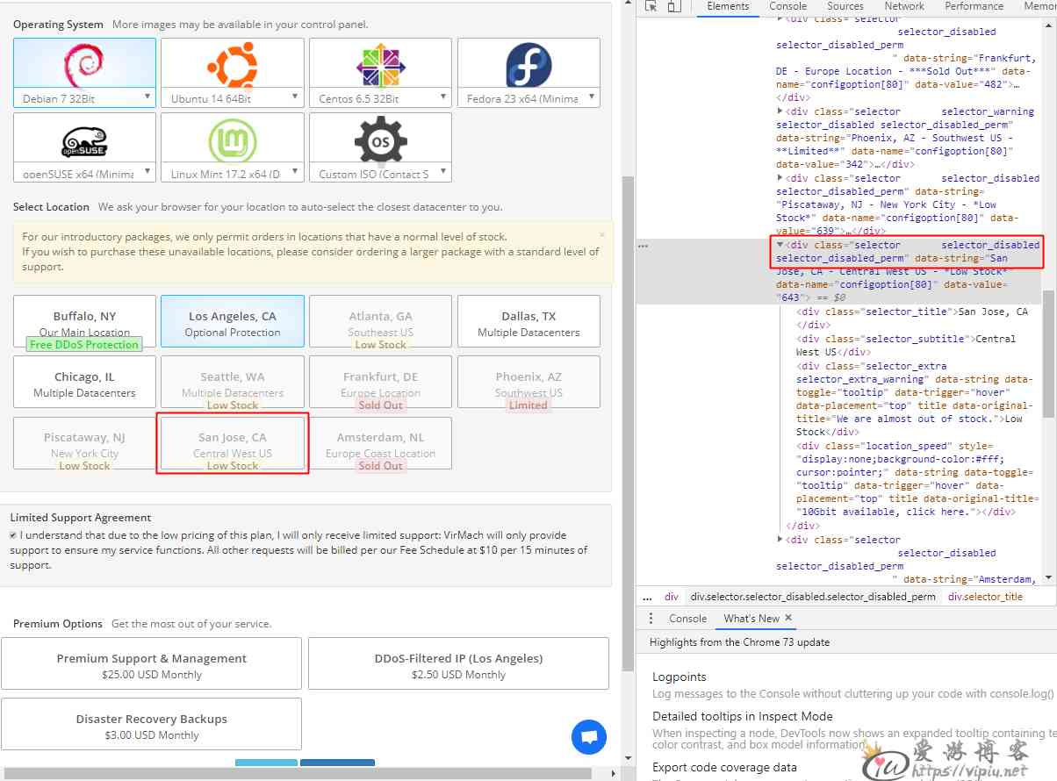Expand the Phoenix, AZ div node

click(x=780, y=111)
